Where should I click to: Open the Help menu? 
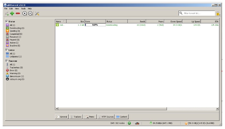point(30,8)
